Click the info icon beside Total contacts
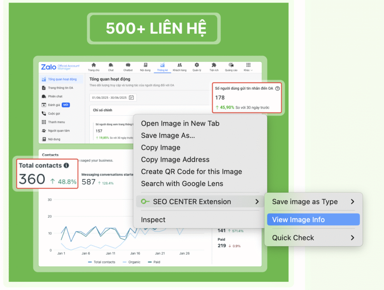 coord(66,165)
